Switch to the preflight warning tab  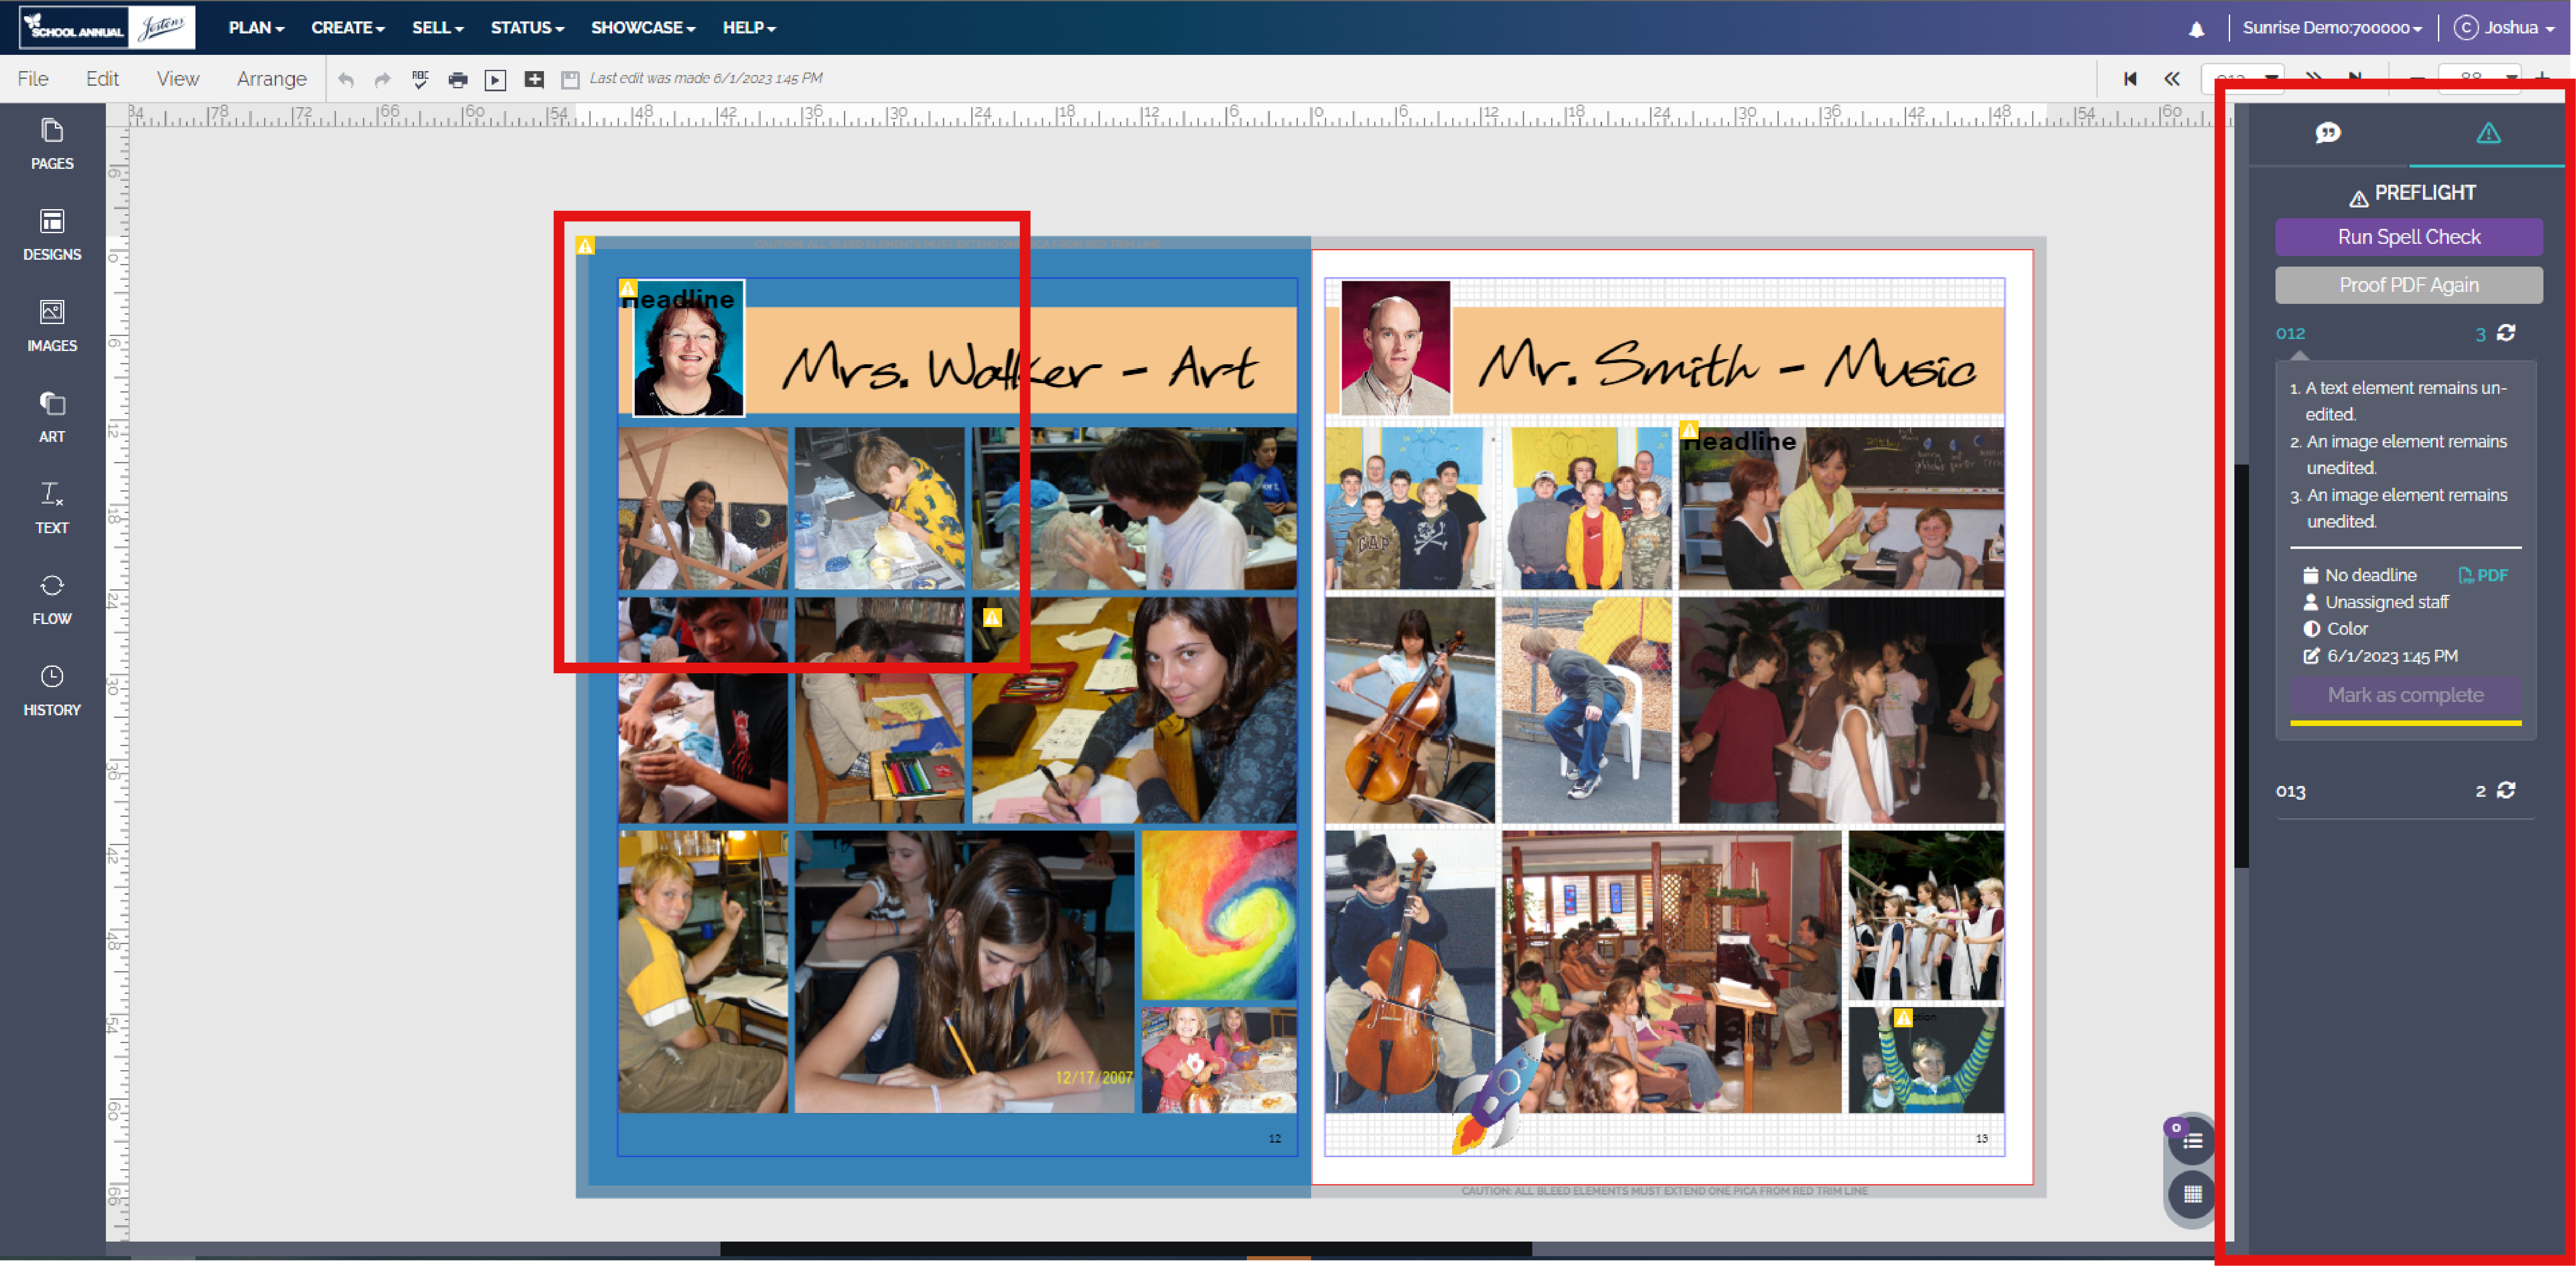(x=2488, y=133)
